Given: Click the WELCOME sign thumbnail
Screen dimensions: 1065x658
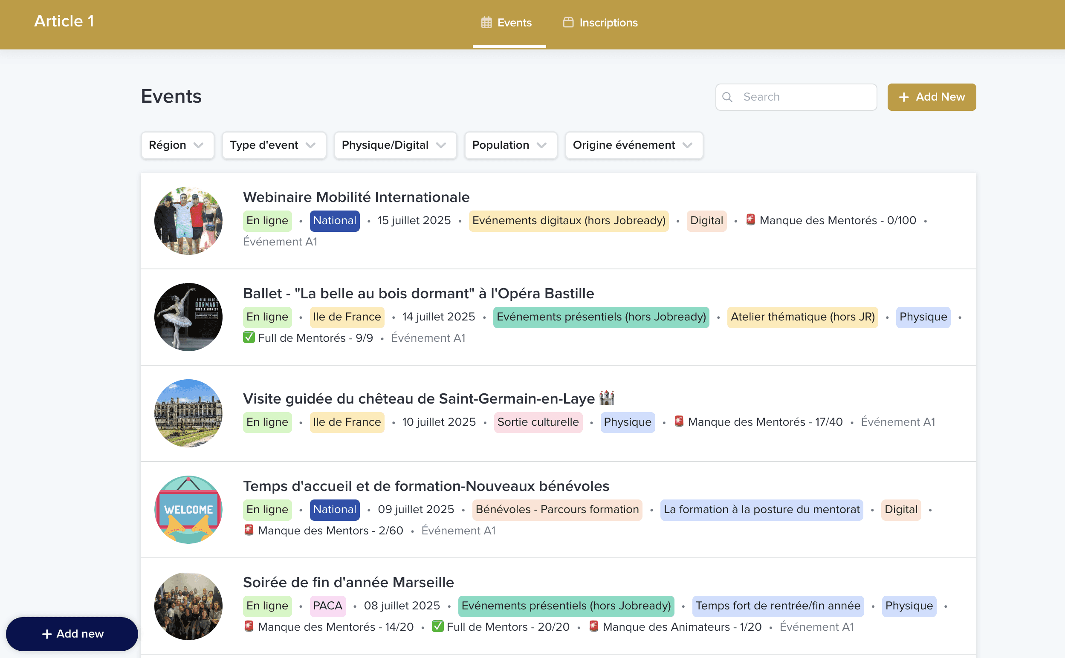Looking at the screenshot, I should (x=188, y=509).
